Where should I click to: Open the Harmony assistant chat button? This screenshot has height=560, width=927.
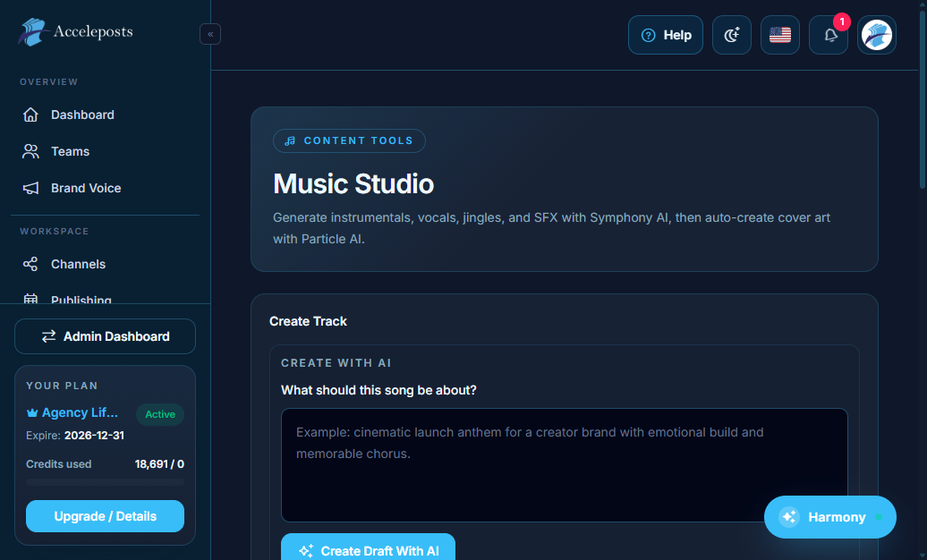[x=830, y=517]
